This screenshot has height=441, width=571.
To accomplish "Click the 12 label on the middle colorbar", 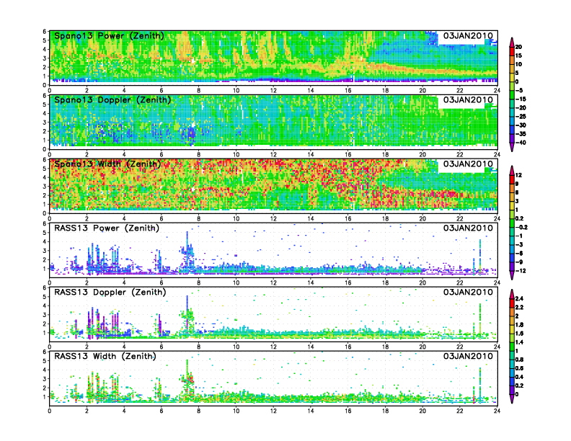I will (518, 175).
